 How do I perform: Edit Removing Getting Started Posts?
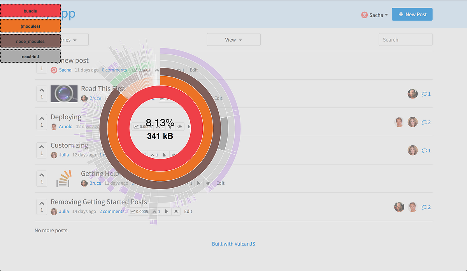[x=188, y=212]
